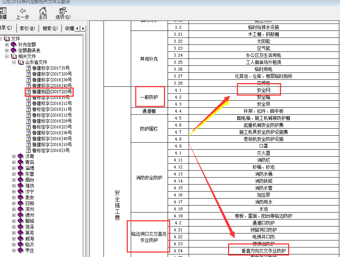Open 鲁建标字[2016]40号 document
The width and height of the screenshot is (340, 257).
point(52,86)
